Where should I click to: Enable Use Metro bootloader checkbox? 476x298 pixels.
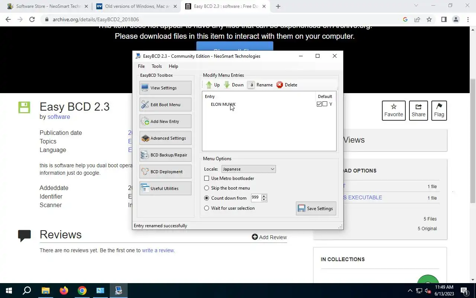point(207,178)
